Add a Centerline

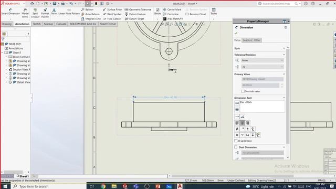point(171,14)
